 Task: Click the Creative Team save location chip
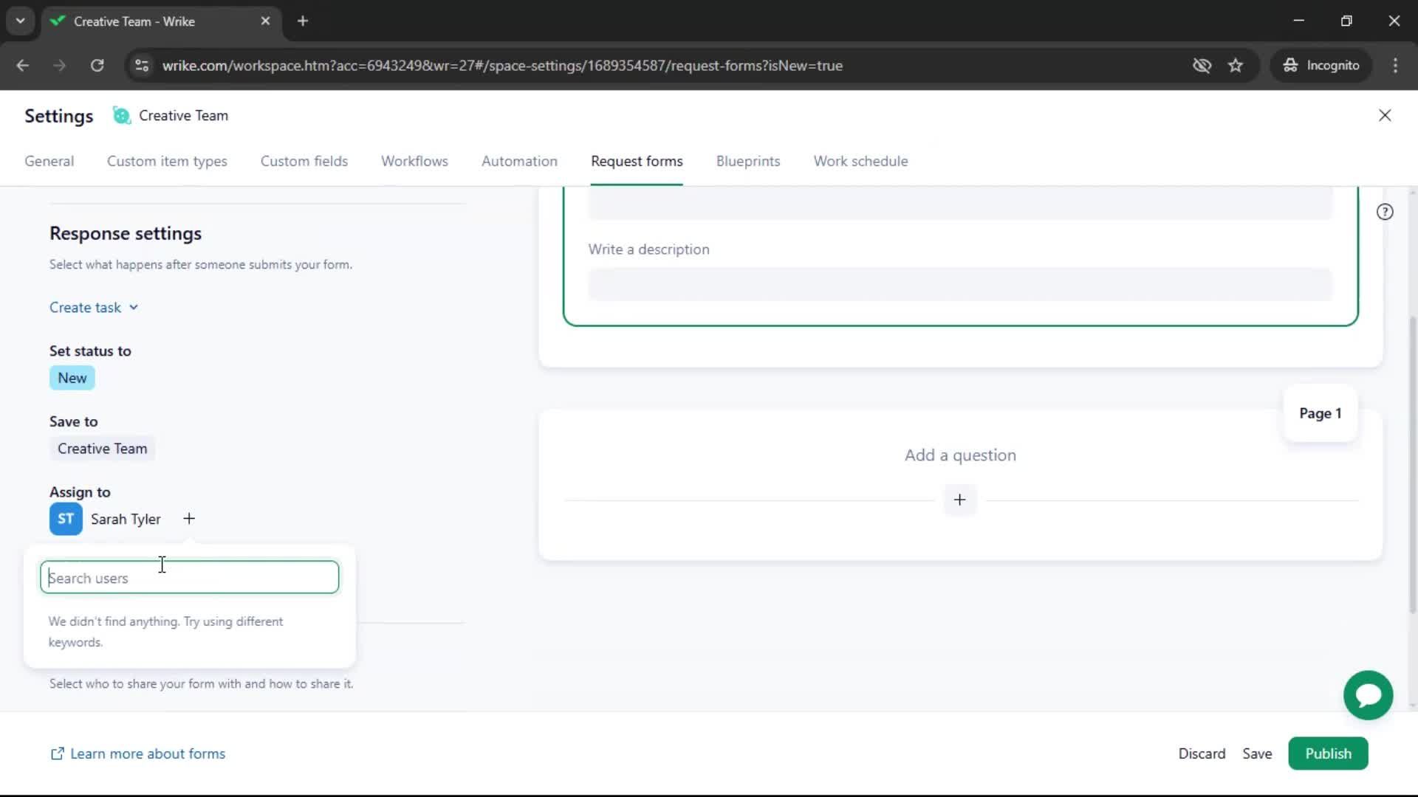coord(103,449)
